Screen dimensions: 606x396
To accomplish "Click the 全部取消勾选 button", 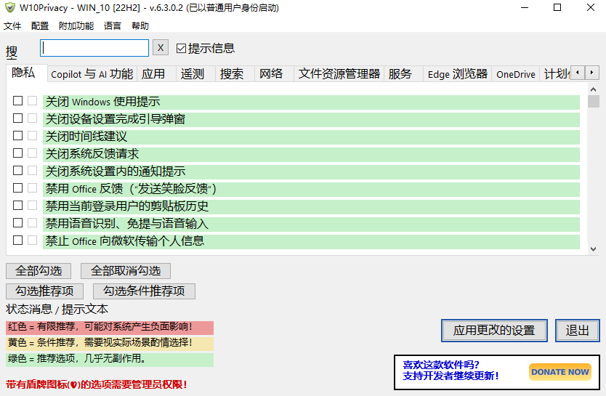I will pos(126,271).
